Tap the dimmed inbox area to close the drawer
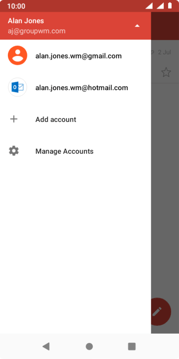179x359 pixels. tap(165, 183)
